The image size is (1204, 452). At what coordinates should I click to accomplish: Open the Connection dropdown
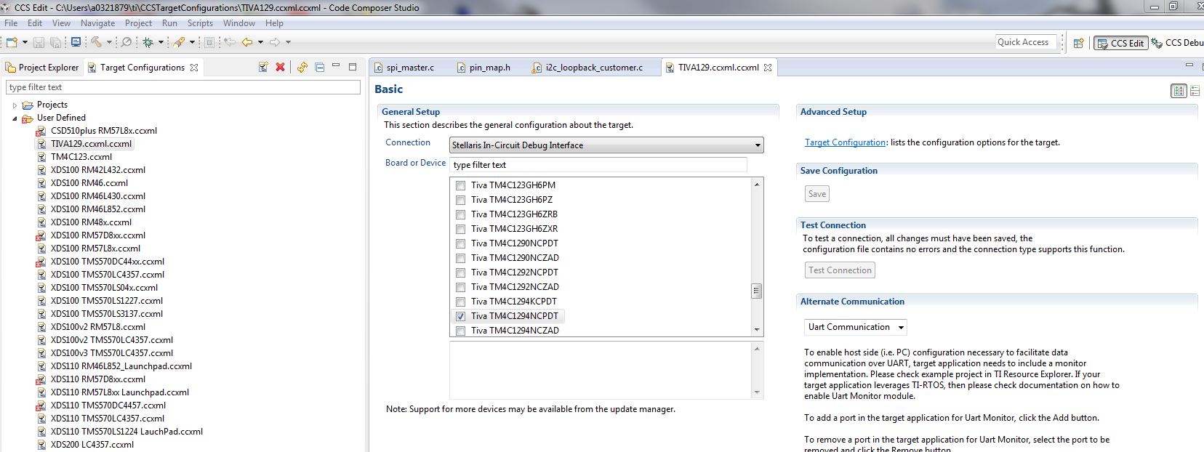tap(606, 145)
